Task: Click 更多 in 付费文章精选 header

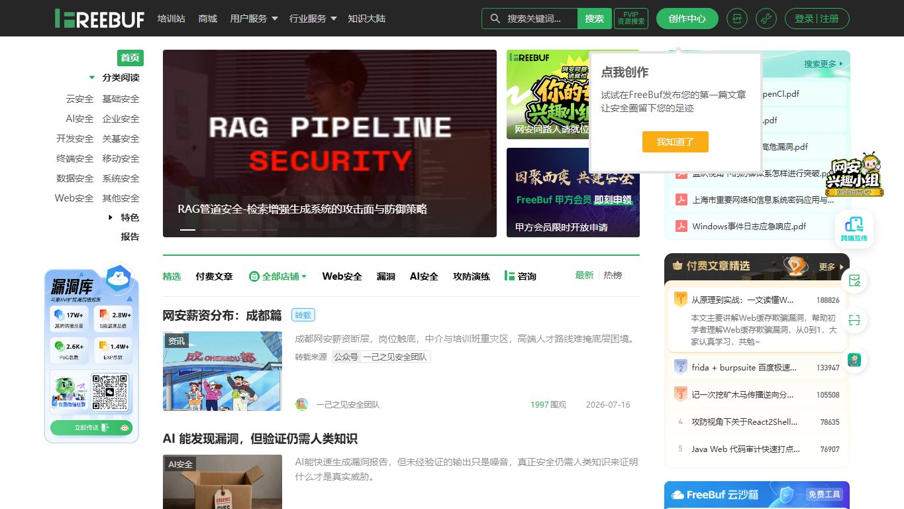Action: (x=831, y=266)
